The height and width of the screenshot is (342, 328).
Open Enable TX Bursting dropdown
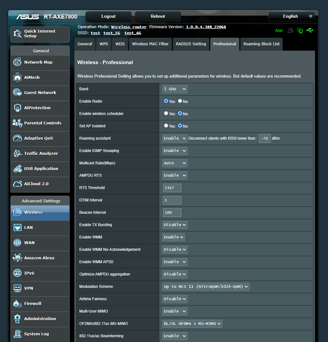pos(175,225)
